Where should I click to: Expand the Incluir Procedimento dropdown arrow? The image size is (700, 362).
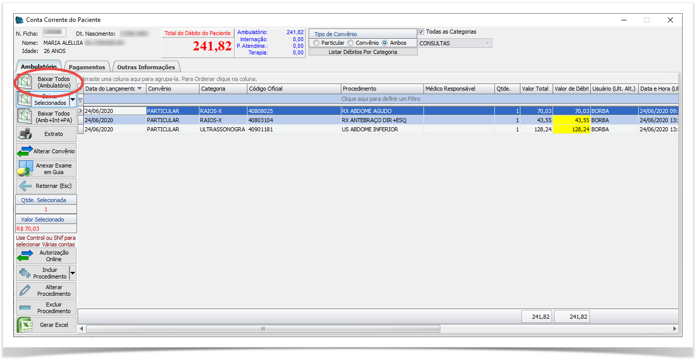tap(72, 273)
